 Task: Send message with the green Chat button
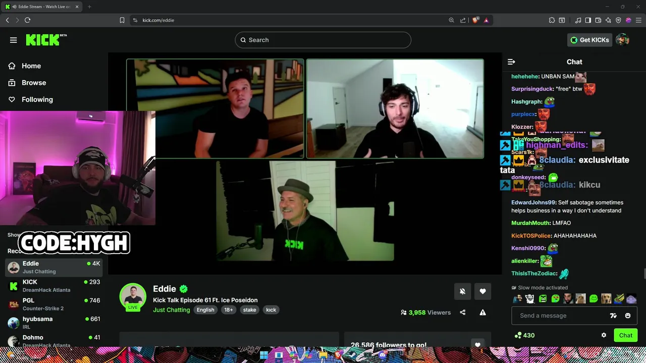click(625, 335)
